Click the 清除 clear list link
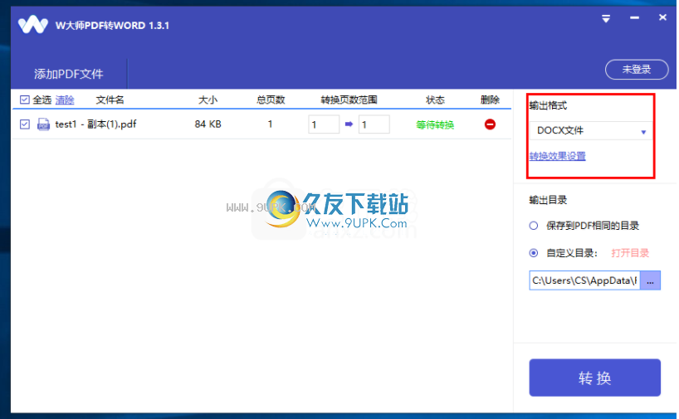Viewport: 679px width, 419px height. 65,100
